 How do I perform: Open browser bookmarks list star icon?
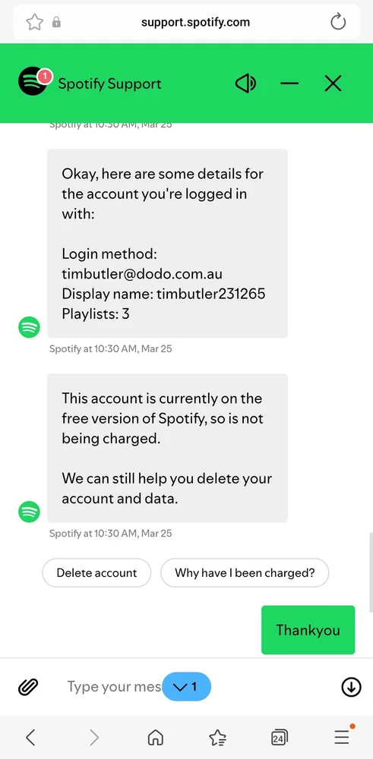point(217,737)
